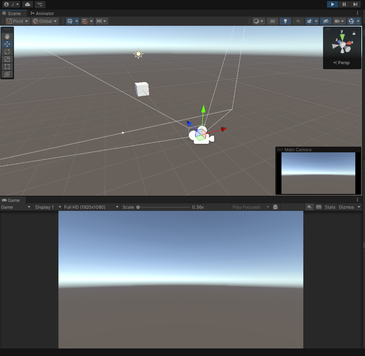Open the Full HD resolution dropdown
The width and height of the screenshot is (365, 356).
click(x=91, y=207)
